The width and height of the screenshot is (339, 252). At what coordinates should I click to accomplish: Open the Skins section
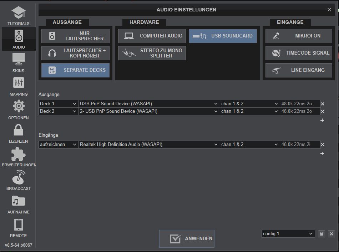pos(18,63)
